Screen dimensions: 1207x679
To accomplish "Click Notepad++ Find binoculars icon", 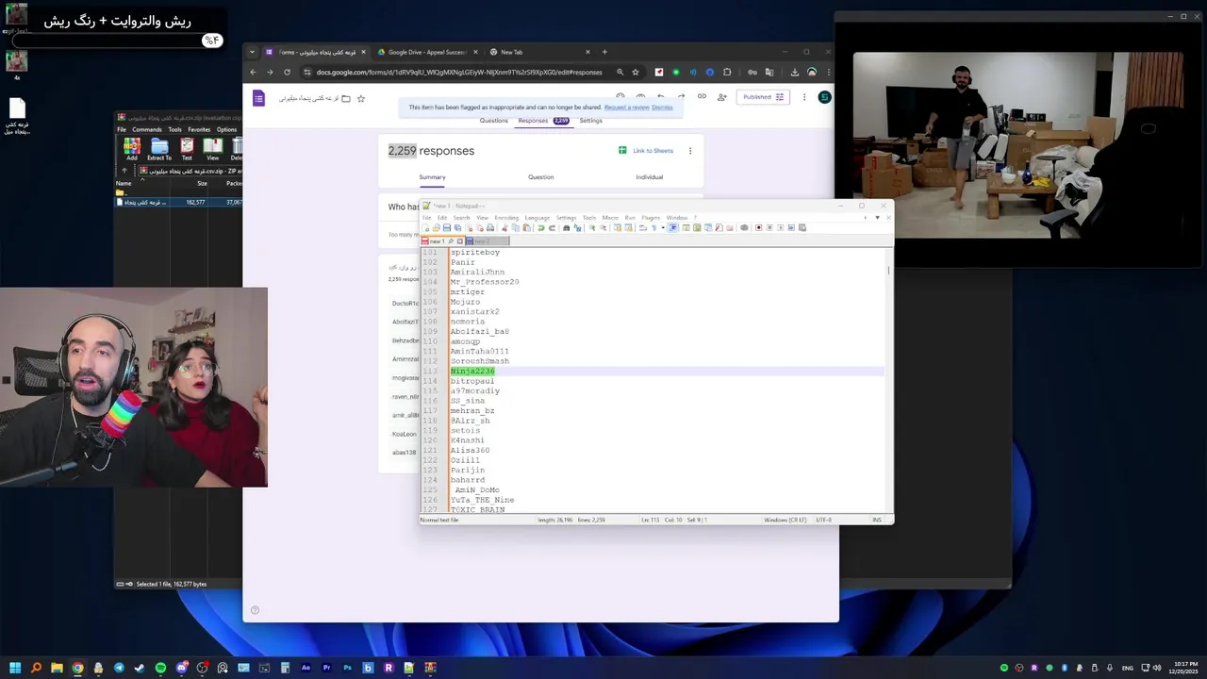I will point(566,227).
